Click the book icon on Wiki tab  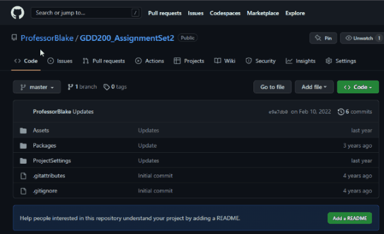pos(218,61)
